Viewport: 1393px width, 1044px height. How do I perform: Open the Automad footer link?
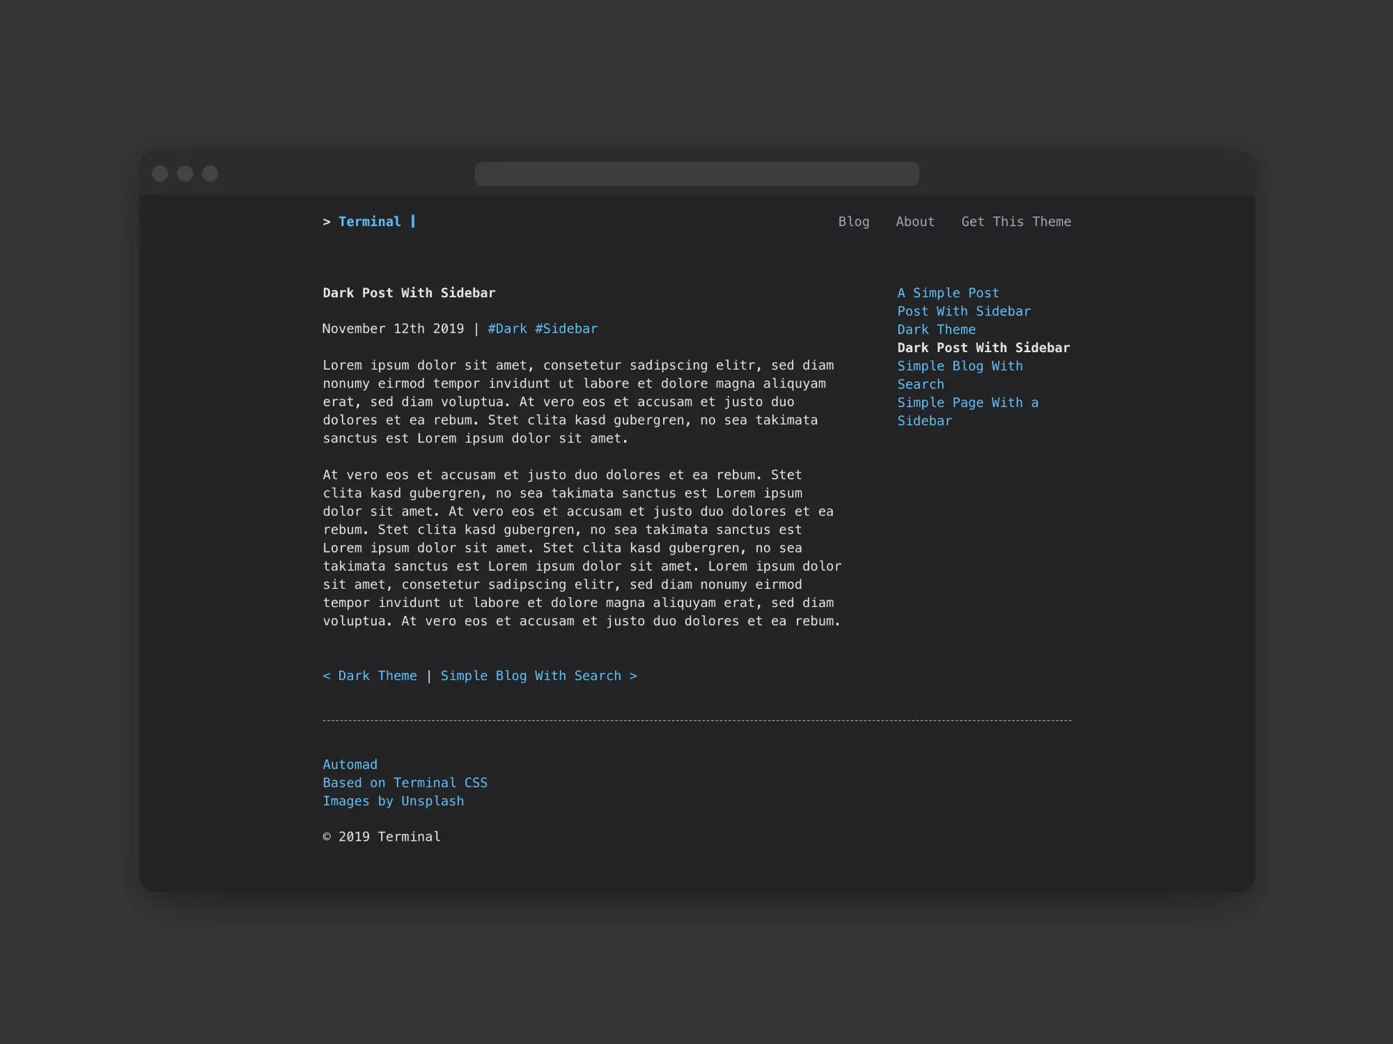[350, 764]
